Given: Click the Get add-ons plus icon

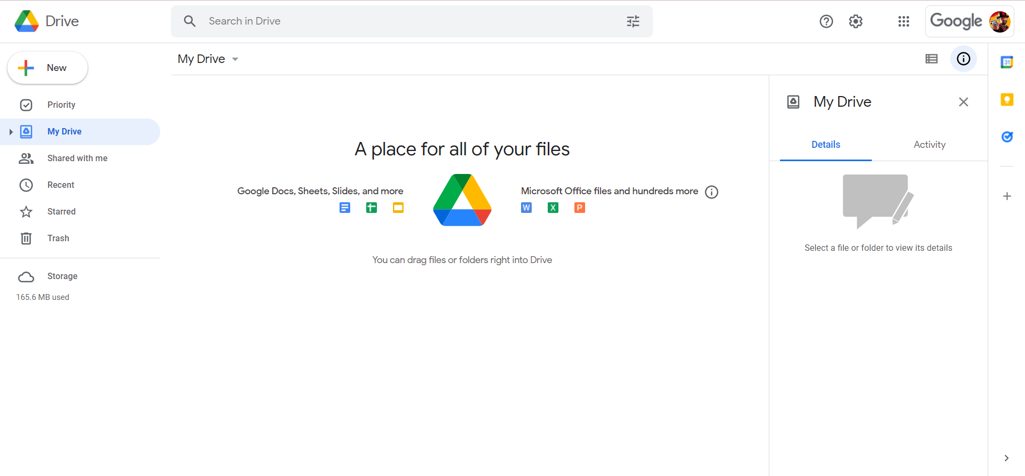Looking at the screenshot, I should point(1007,196).
